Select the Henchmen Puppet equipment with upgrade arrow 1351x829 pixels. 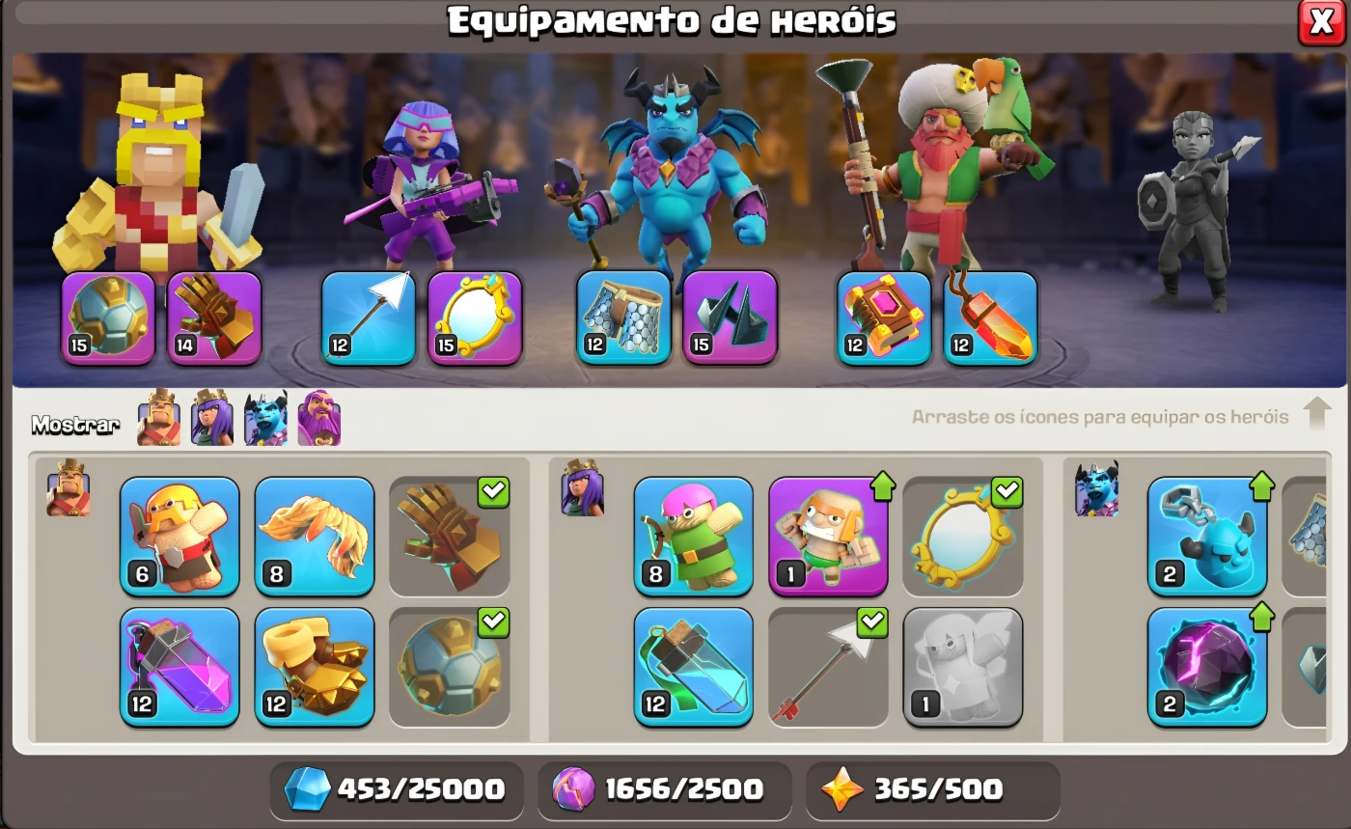(1207, 537)
